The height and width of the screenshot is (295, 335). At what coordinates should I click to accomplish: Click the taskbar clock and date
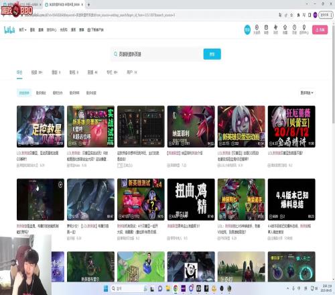click(327, 288)
